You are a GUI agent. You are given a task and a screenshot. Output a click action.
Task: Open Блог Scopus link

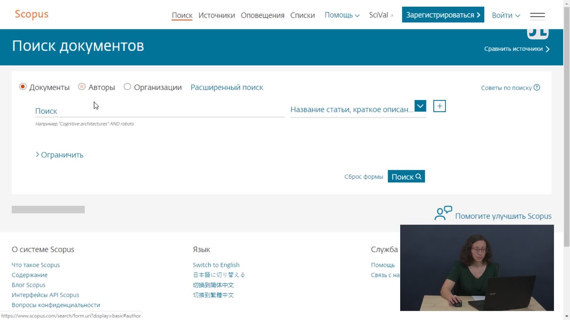[28, 285]
